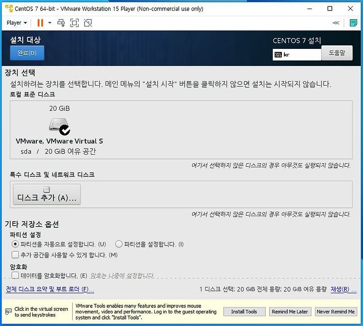Close the VMware Player window

pos(350,9)
